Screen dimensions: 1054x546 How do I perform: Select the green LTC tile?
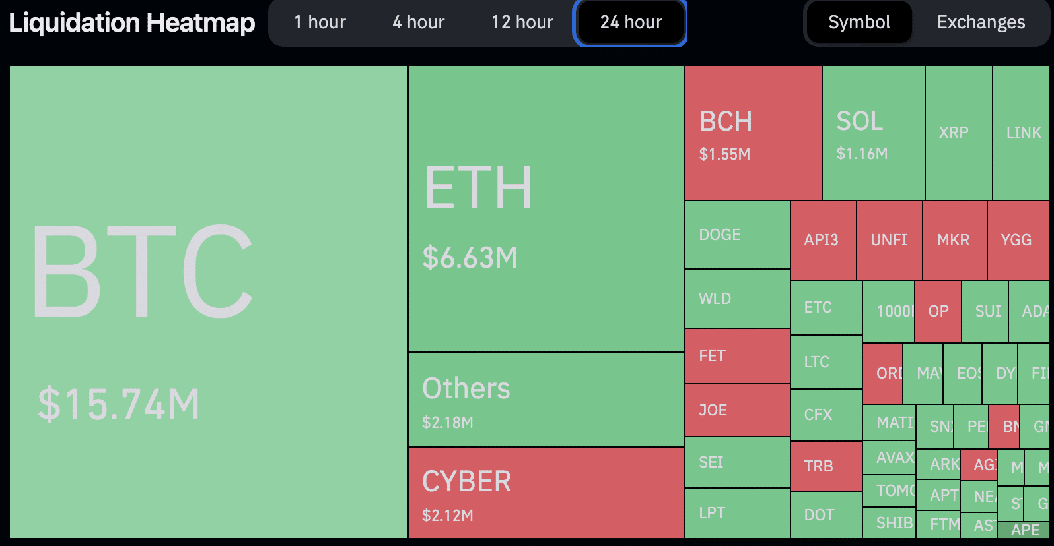click(826, 362)
